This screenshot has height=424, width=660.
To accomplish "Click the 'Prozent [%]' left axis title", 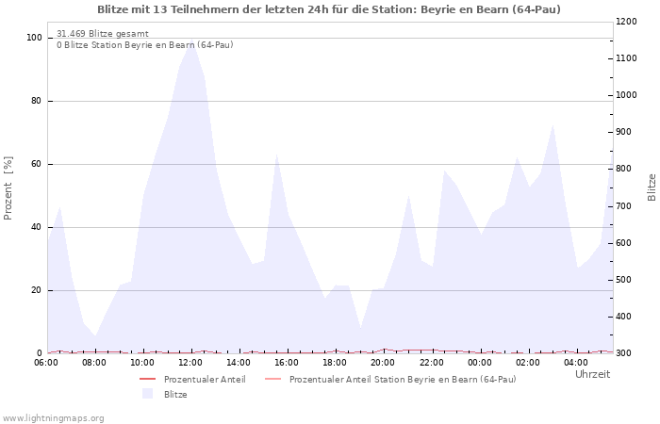I will (9, 188).
